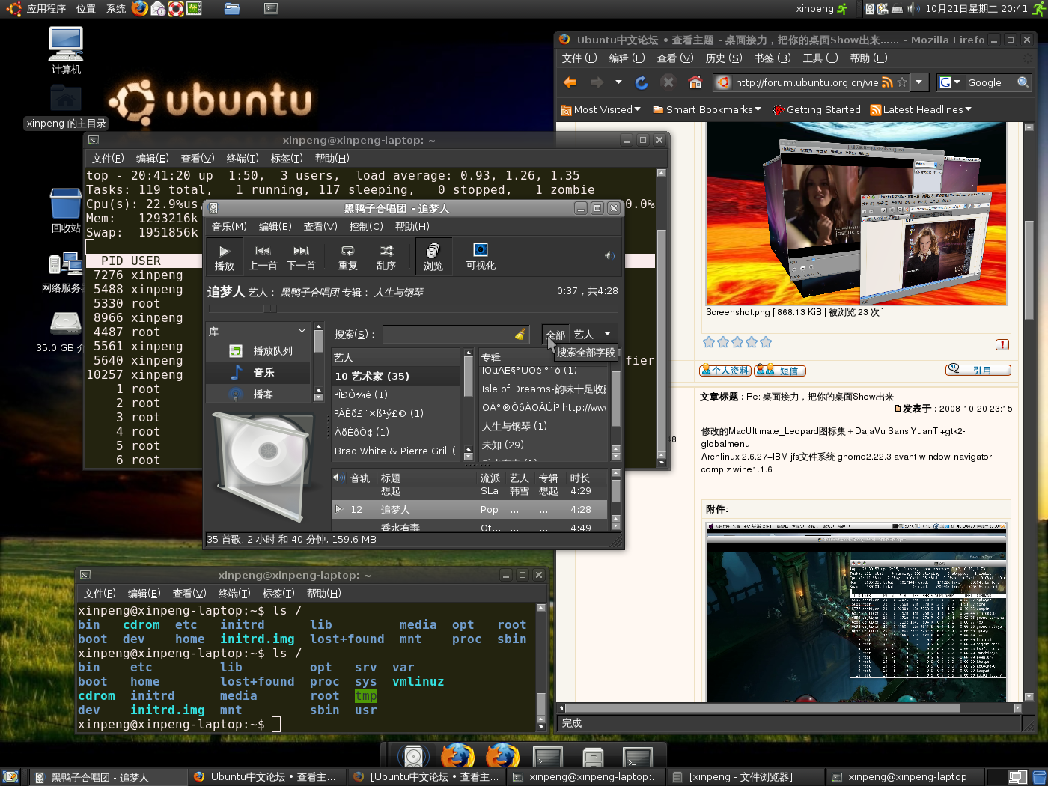Image resolution: width=1048 pixels, height=786 pixels.
Task: Open 计算机 computer desktop icon
Action: [x=66, y=51]
